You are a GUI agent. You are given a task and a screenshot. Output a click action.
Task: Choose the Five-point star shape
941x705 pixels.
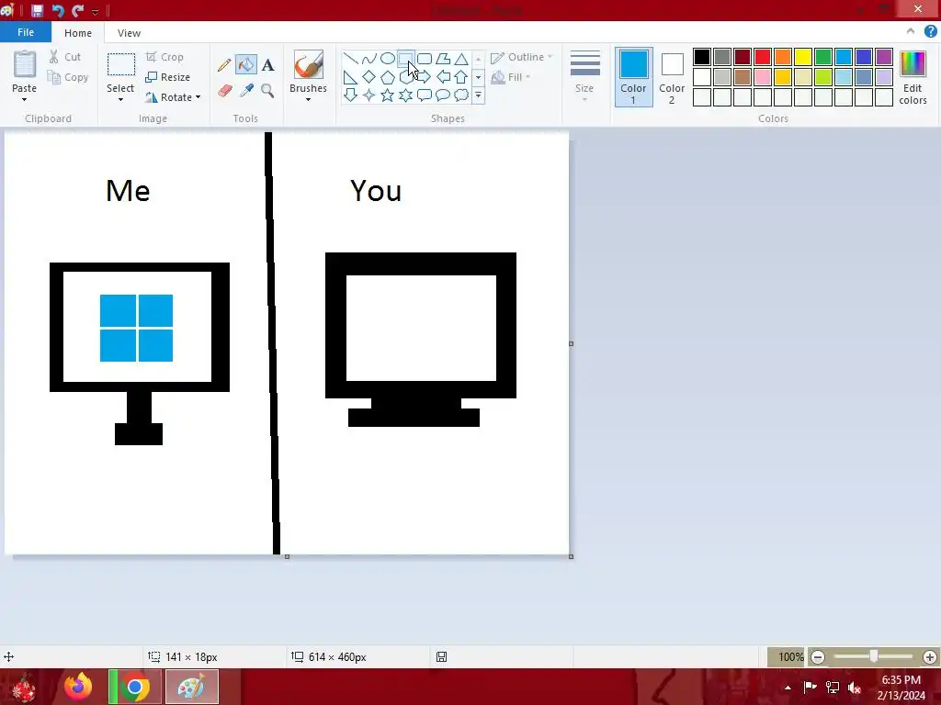pyautogui.click(x=388, y=95)
